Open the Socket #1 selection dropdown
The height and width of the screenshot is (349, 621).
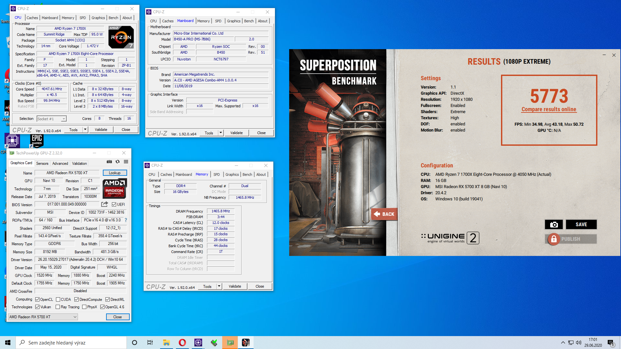pos(52,119)
